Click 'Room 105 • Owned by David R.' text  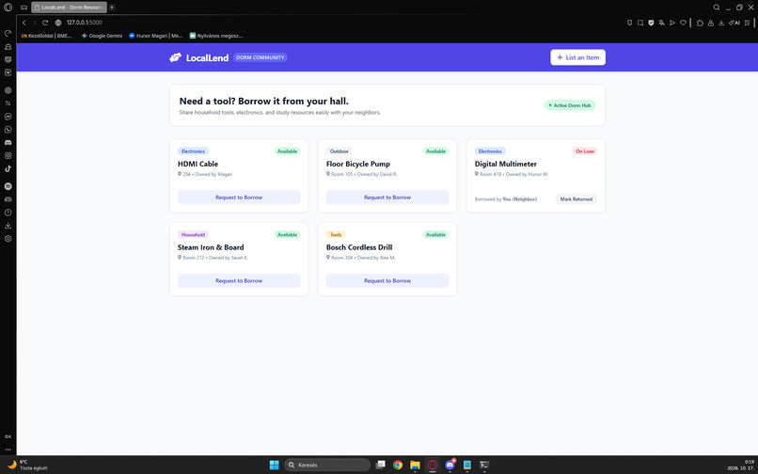coord(364,174)
